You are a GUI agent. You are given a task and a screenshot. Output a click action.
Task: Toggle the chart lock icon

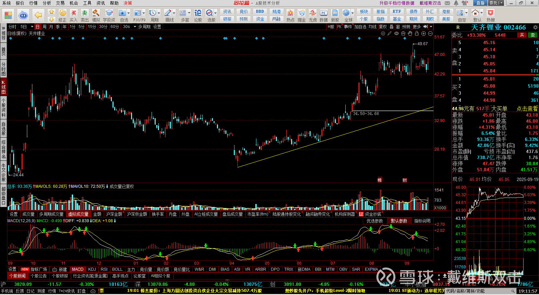pos(417,33)
